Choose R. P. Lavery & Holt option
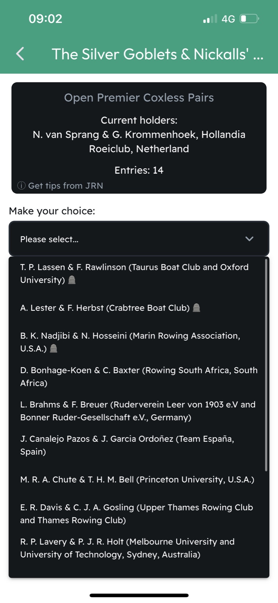 127,548
